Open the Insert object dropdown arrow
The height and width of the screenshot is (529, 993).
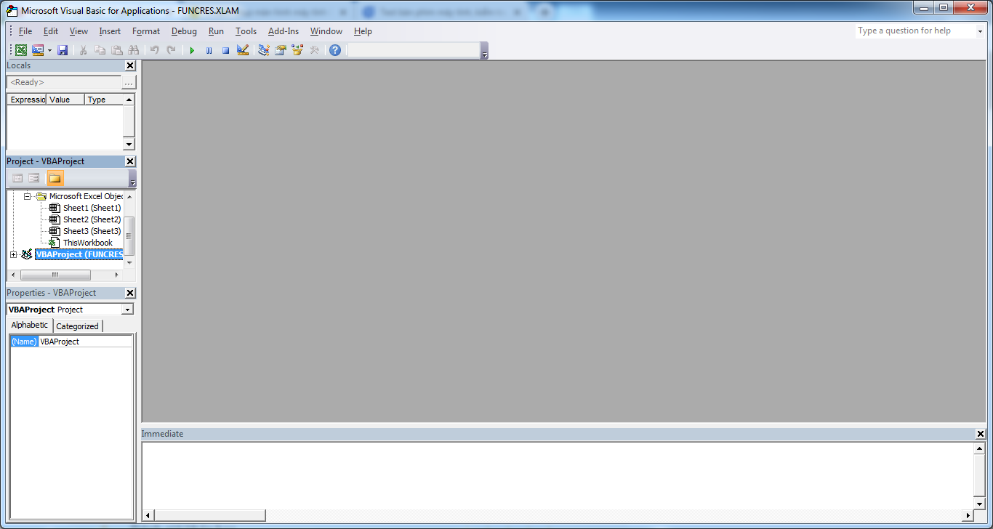(49, 50)
